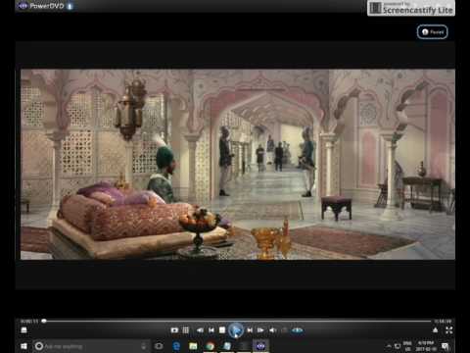Screen dimensions: 470x353
Task: Click the network icon in system tray
Action: pyautogui.click(x=398, y=346)
